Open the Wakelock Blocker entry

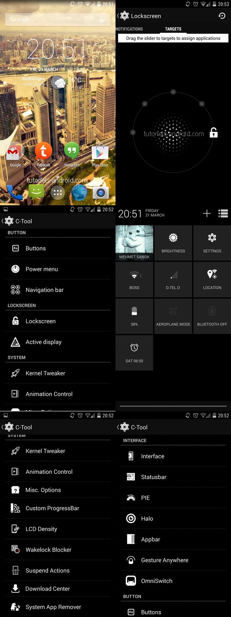[58, 550]
